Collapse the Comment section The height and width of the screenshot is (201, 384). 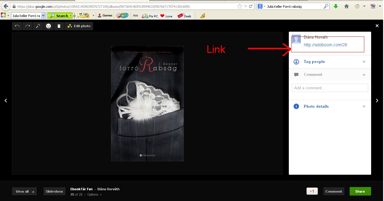[330, 75]
